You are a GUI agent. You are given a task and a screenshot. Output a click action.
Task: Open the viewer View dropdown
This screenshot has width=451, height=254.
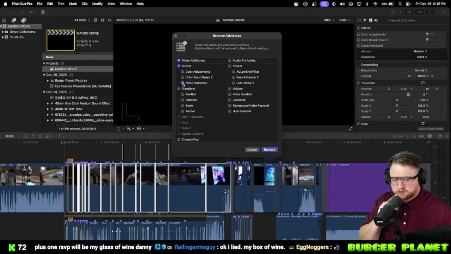344,20
